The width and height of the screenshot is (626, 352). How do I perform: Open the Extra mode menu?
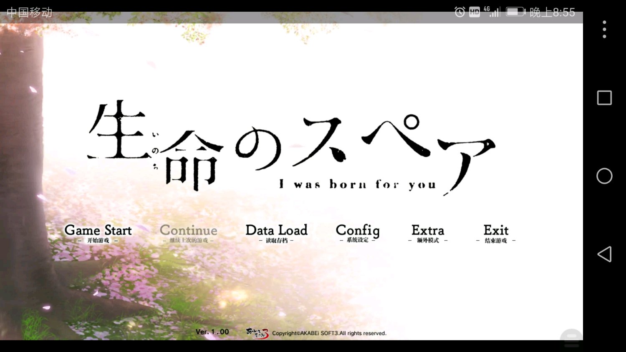tap(428, 234)
